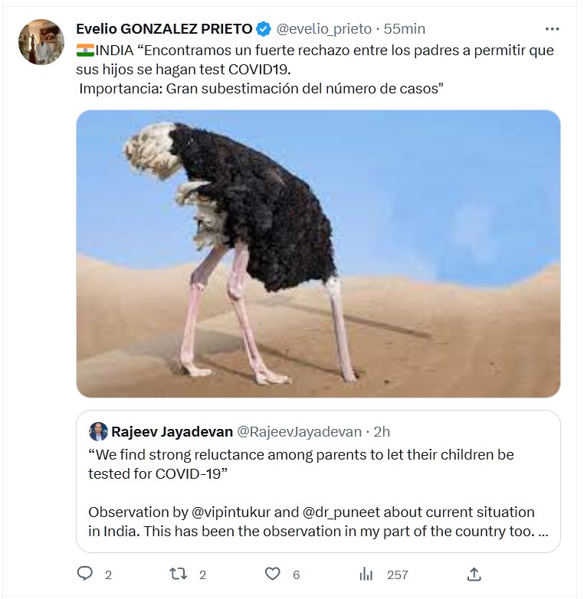Click the India flag emoji

(85, 50)
